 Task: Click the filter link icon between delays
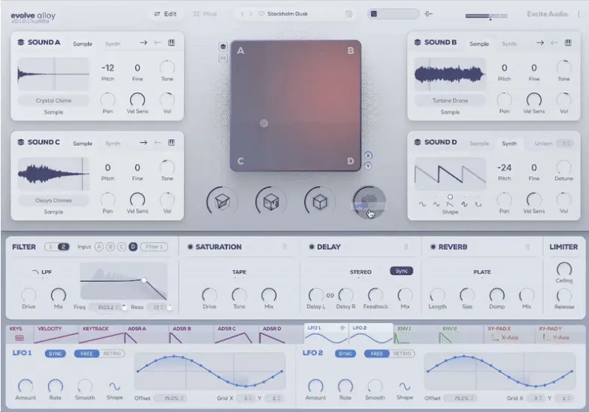(330, 295)
